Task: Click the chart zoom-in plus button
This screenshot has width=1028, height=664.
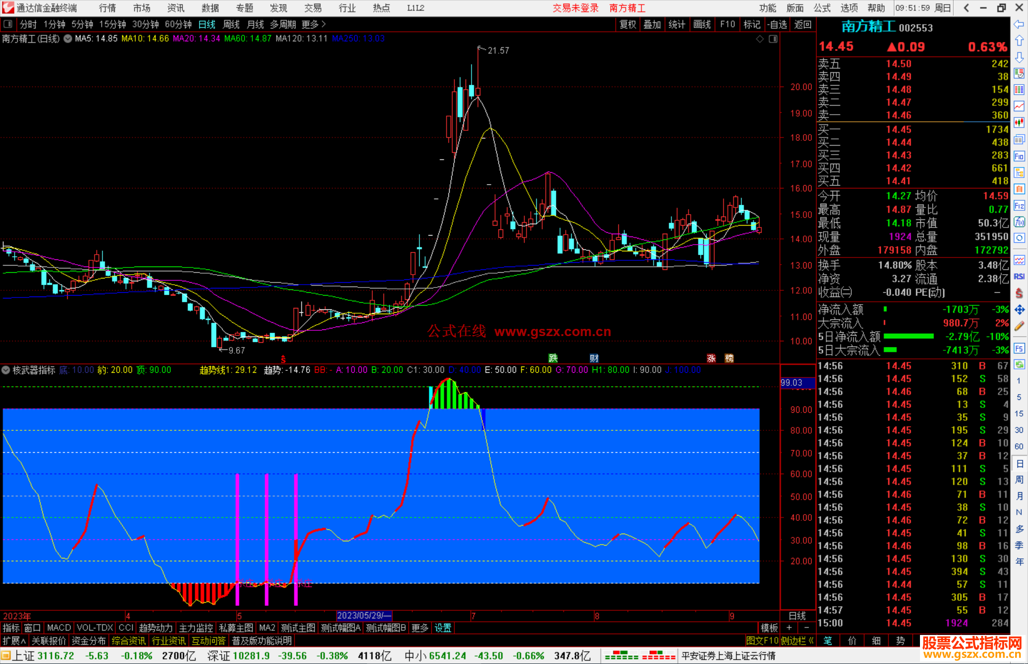Action: [x=789, y=628]
